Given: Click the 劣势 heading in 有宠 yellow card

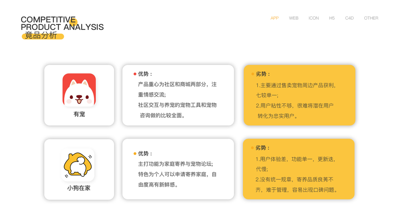Looking at the screenshot, I should coord(263,74).
